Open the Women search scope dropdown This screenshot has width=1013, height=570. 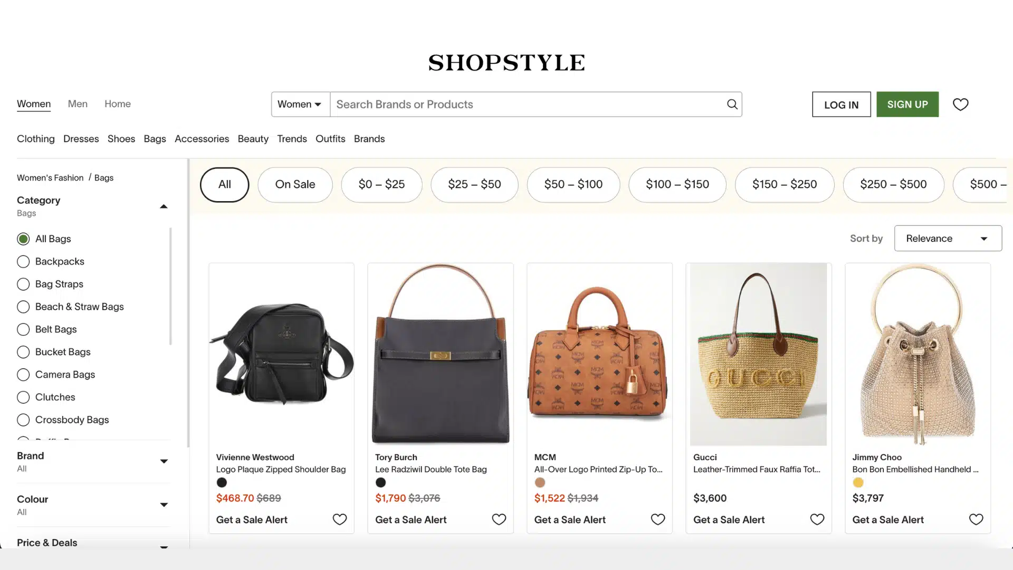pyautogui.click(x=300, y=104)
